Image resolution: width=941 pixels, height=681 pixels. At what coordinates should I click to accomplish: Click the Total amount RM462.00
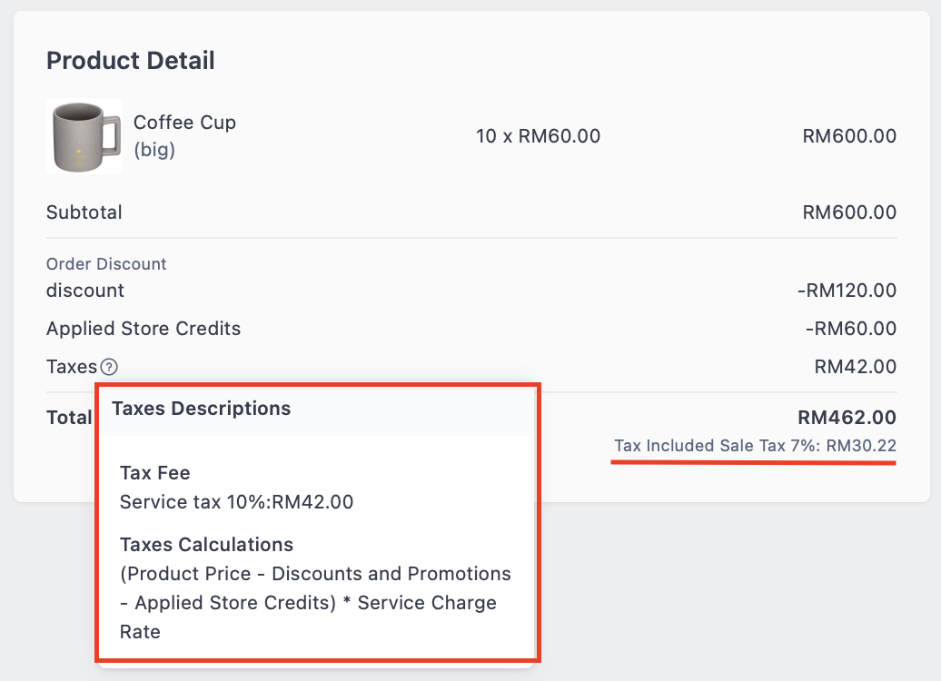(x=847, y=418)
